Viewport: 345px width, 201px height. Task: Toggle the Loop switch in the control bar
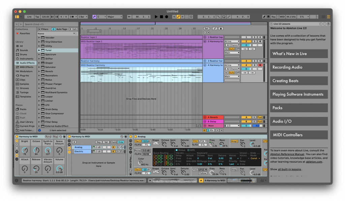(224, 17)
